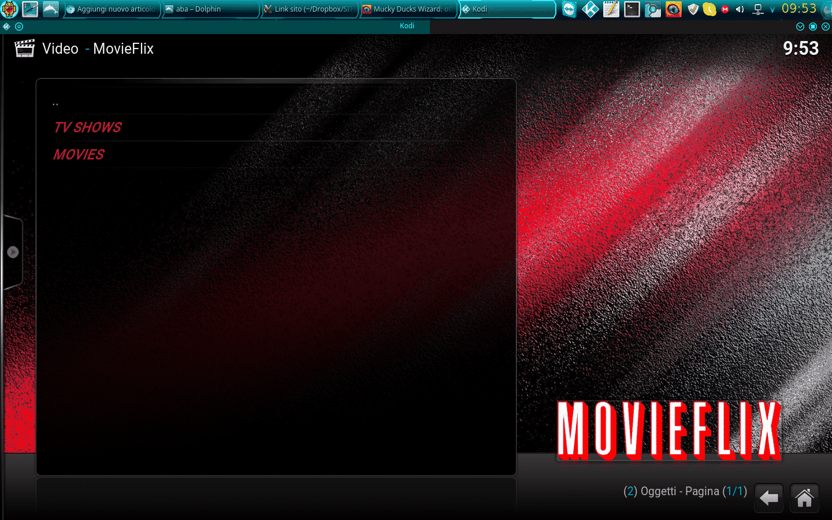
Task: Maximize the Kodi window
Action: 813,27
